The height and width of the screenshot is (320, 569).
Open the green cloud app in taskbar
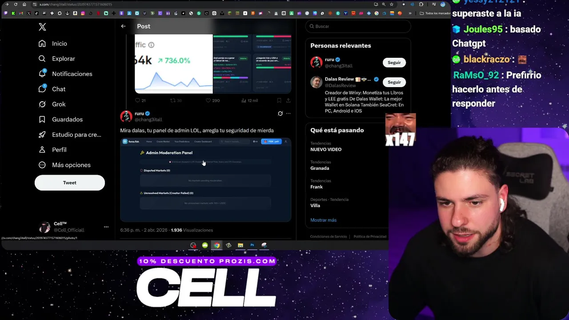click(x=205, y=245)
